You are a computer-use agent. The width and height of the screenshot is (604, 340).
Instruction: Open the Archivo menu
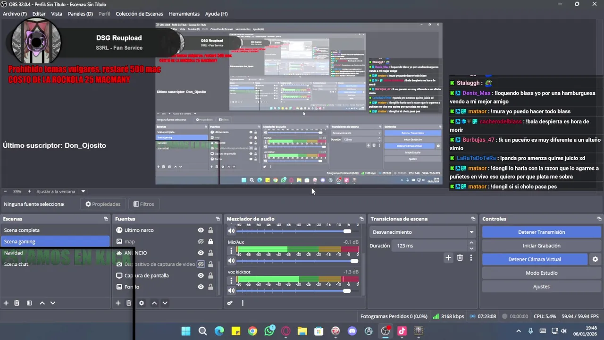(15, 14)
